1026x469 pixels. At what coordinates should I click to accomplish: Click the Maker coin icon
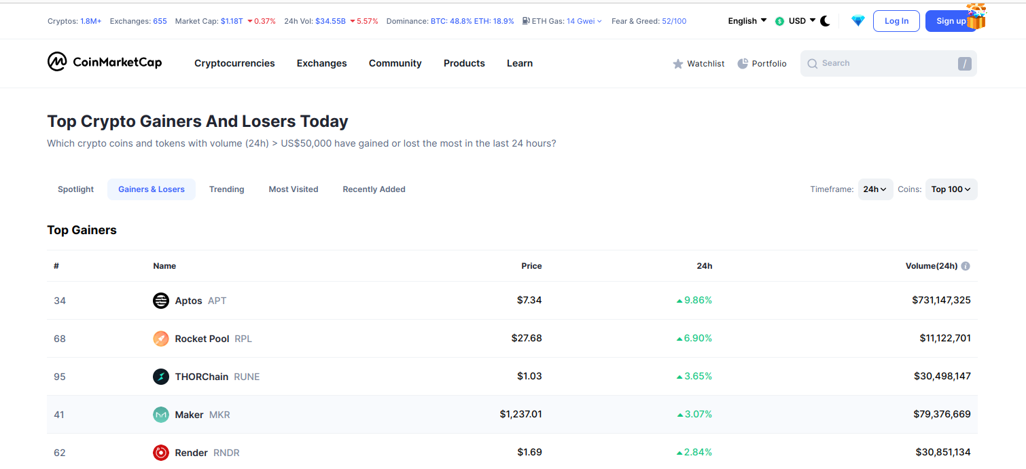point(161,415)
